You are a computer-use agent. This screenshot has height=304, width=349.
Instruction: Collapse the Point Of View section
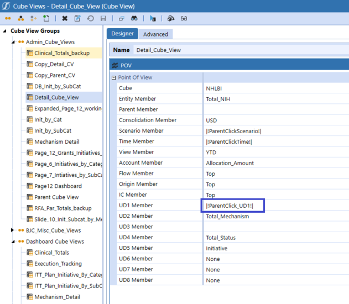pos(114,77)
